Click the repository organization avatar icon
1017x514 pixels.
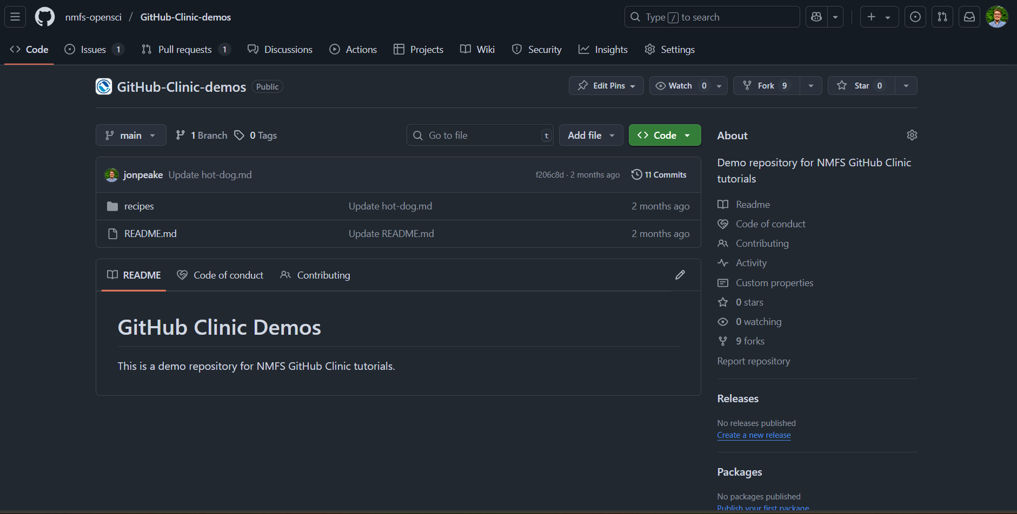pyautogui.click(x=104, y=86)
